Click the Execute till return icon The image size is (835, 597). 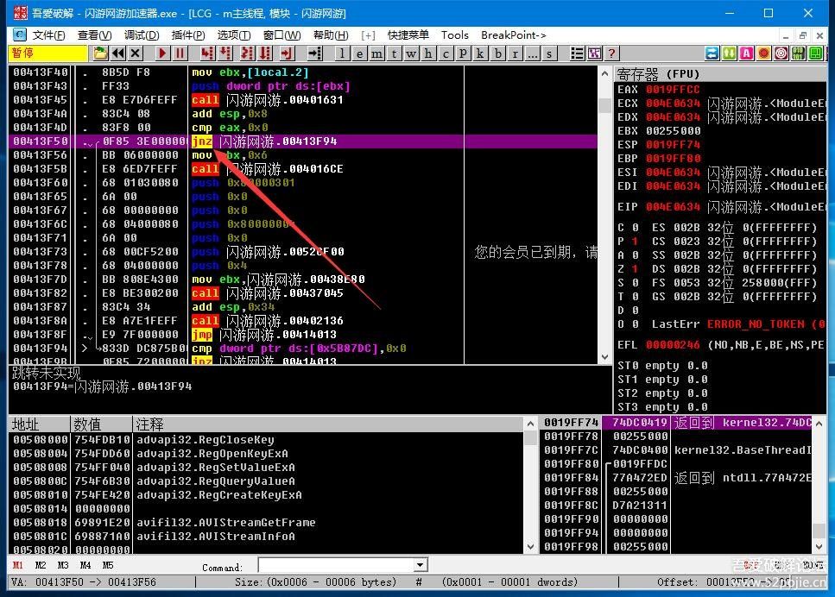point(287,53)
